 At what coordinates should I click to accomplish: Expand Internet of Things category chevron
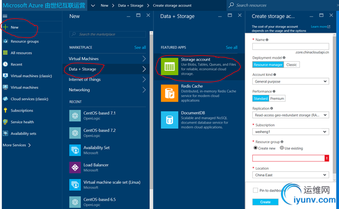pyautogui.click(x=144, y=79)
